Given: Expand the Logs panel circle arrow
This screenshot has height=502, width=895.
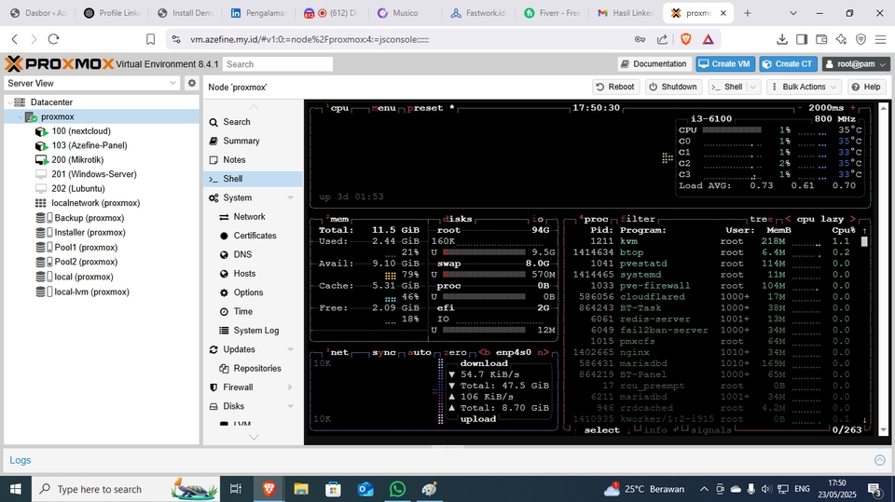Looking at the screenshot, I should 879,460.
